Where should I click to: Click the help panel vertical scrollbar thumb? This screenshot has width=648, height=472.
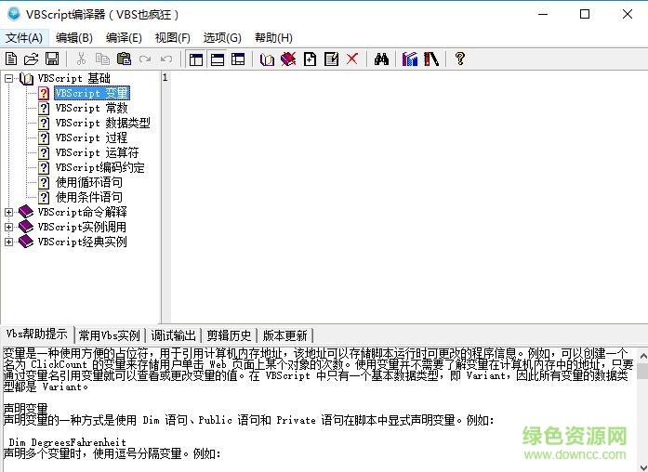click(x=642, y=371)
